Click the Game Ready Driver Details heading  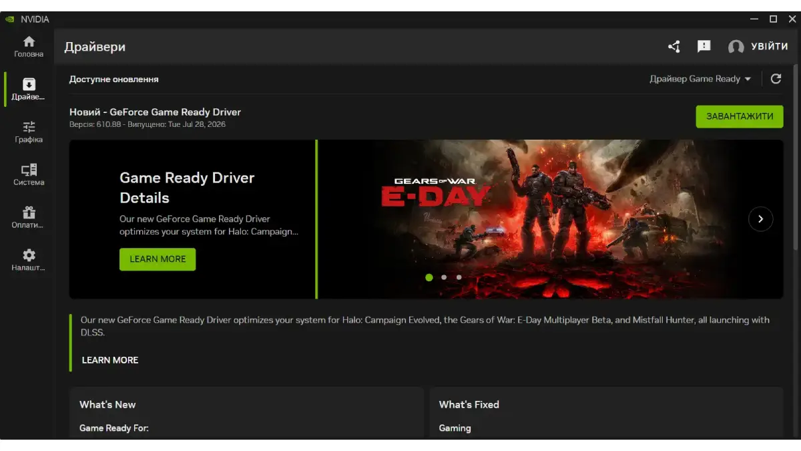(187, 188)
